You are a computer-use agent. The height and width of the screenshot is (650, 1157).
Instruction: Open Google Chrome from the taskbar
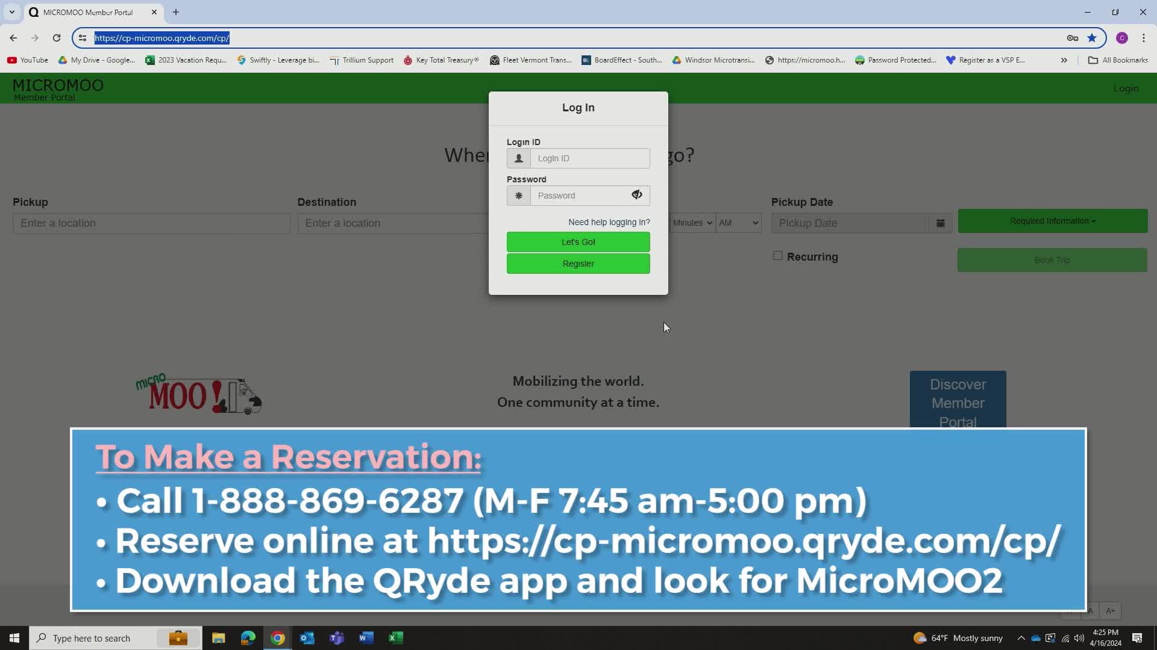click(x=278, y=638)
